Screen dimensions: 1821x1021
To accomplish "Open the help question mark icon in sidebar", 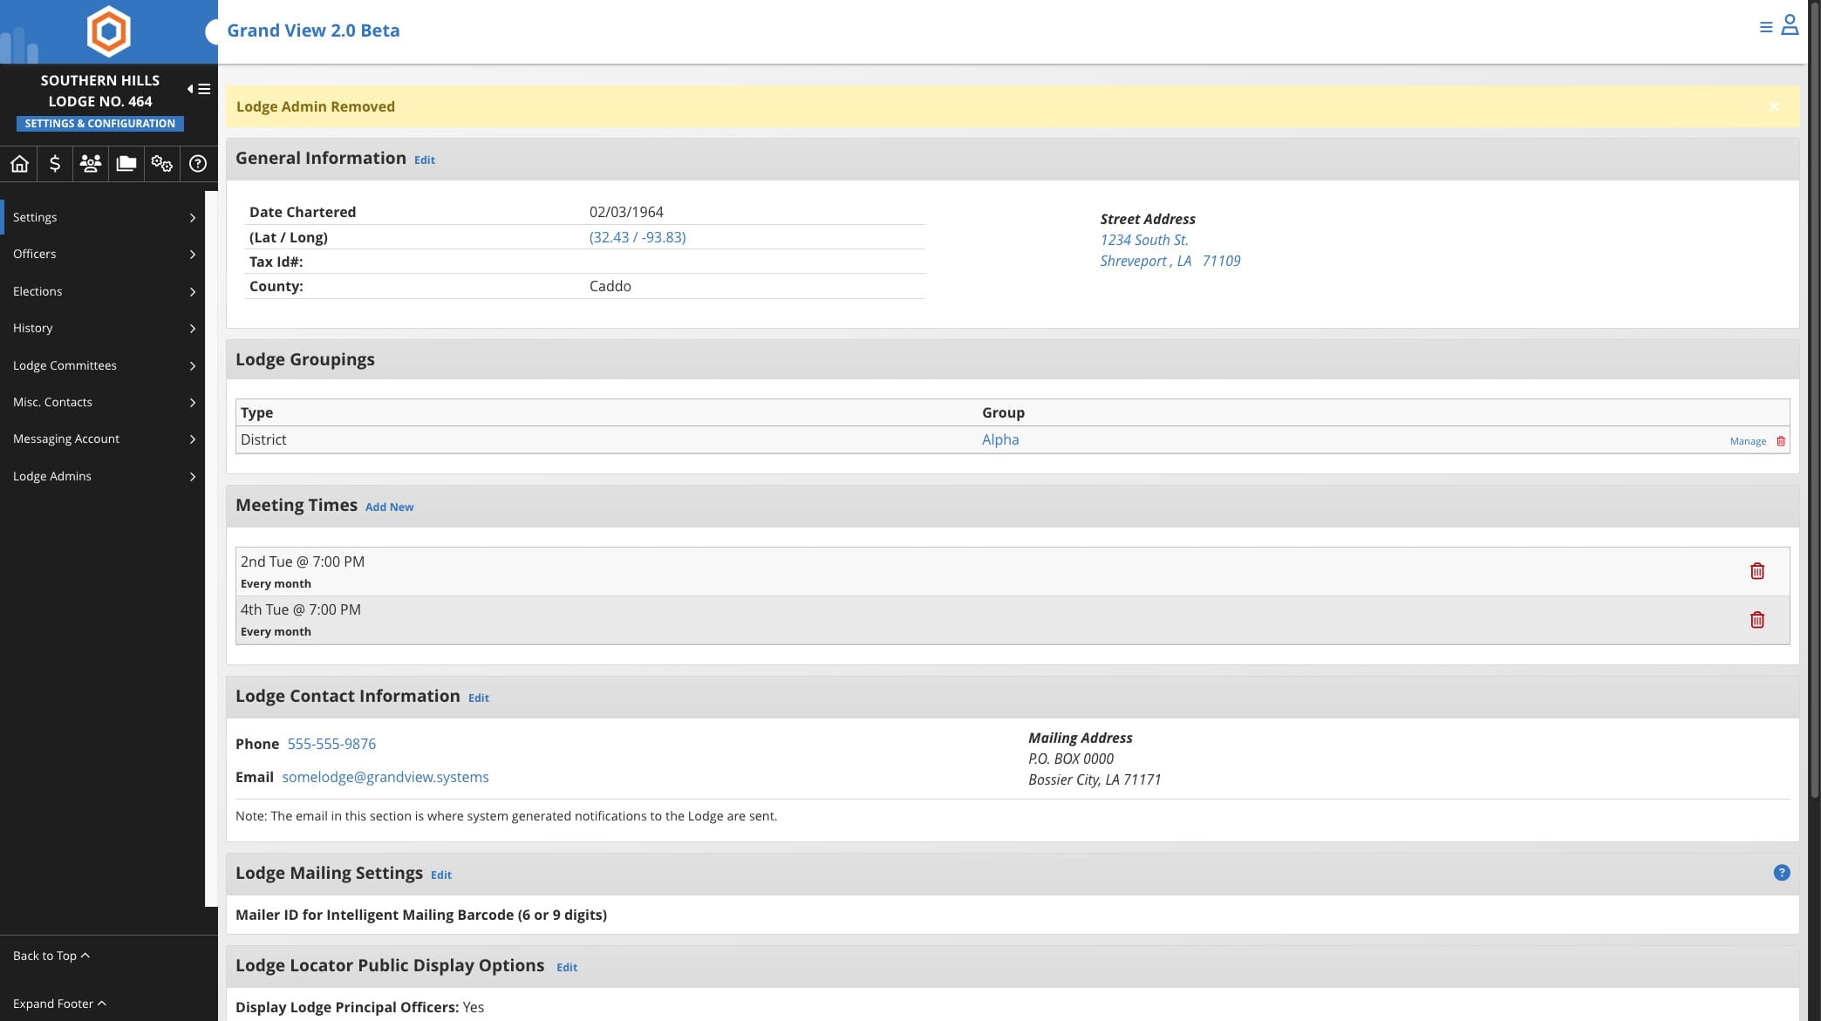I will pyautogui.click(x=198, y=163).
